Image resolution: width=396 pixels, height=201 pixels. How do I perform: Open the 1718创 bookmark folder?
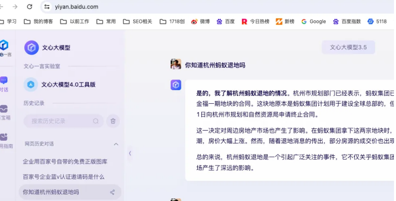[172, 22]
